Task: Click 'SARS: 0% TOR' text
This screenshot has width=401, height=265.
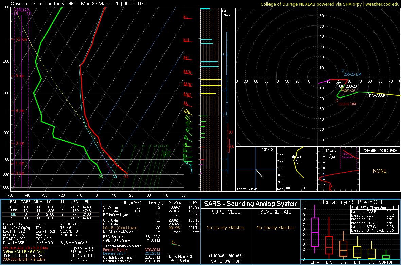Action: [x=226, y=261]
